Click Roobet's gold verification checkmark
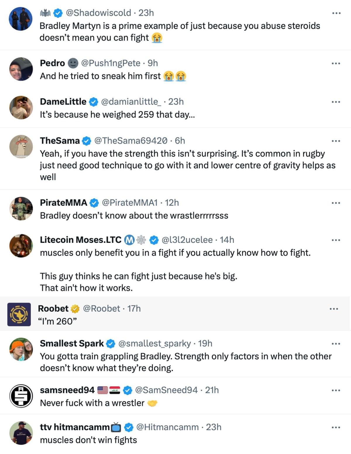The height and width of the screenshot is (454, 351). pos(75,308)
